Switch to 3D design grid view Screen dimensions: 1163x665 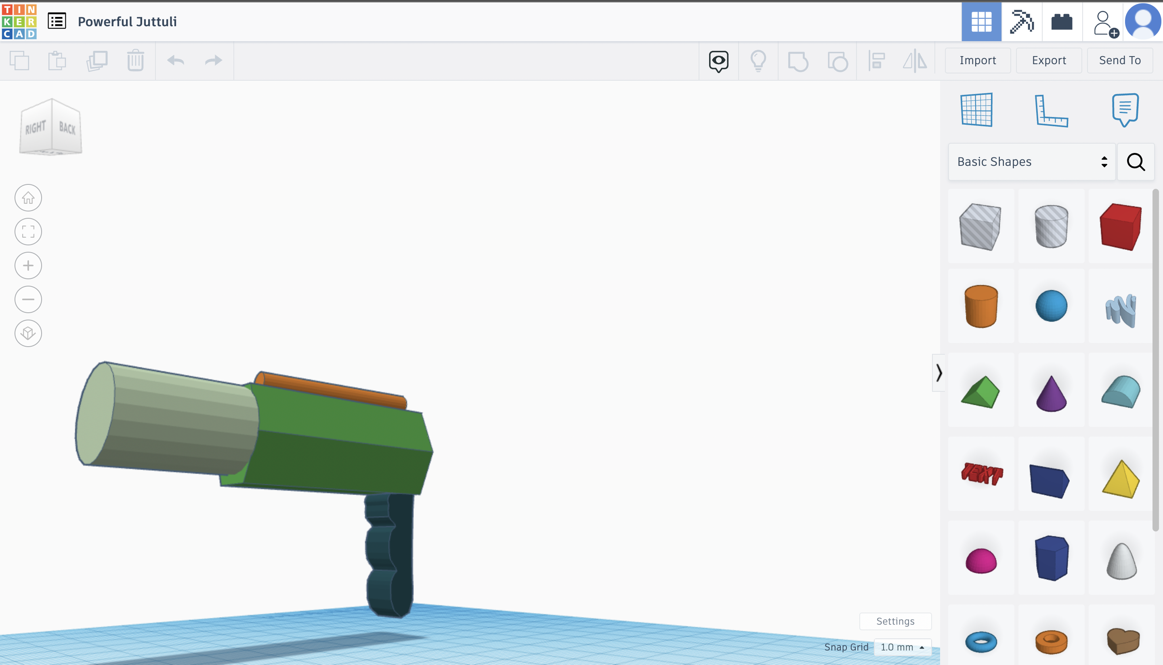click(x=981, y=21)
